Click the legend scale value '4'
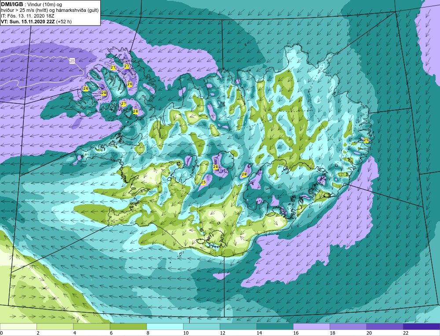 point(75,333)
